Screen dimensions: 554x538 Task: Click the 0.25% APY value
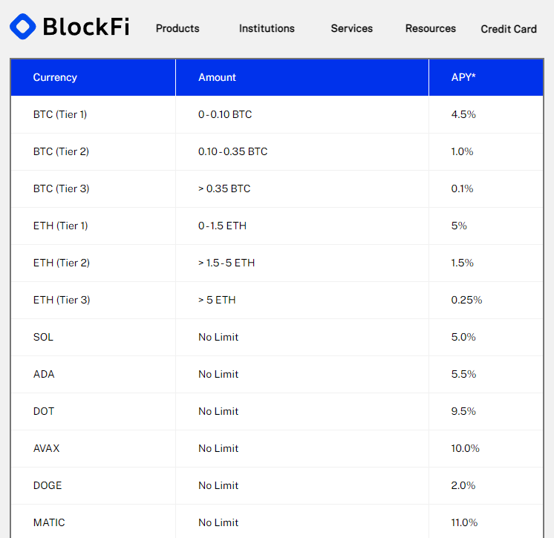coord(466,300)
